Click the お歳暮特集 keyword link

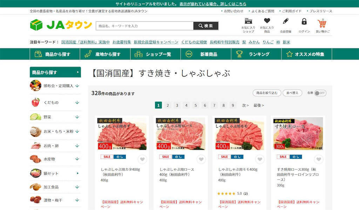coord(122,42)
